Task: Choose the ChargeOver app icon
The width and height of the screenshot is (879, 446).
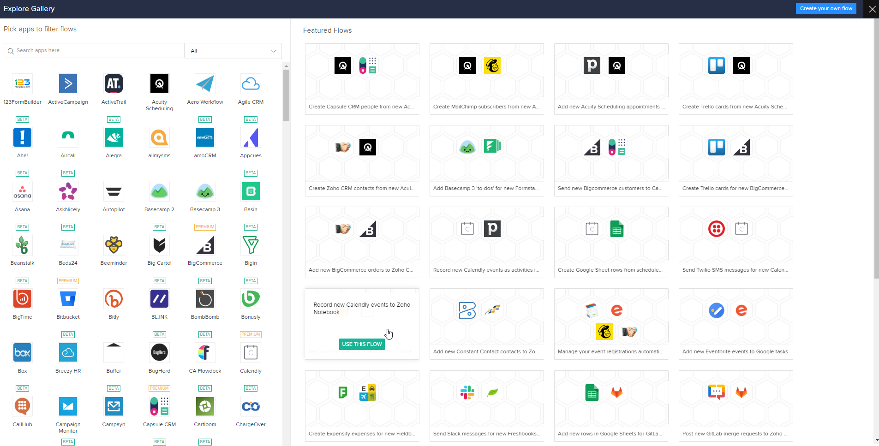Action: 251,406
